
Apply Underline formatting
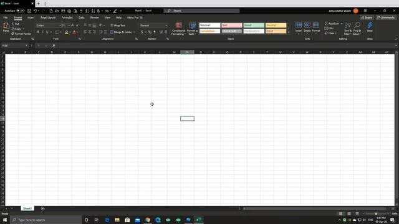pos(47,32)
